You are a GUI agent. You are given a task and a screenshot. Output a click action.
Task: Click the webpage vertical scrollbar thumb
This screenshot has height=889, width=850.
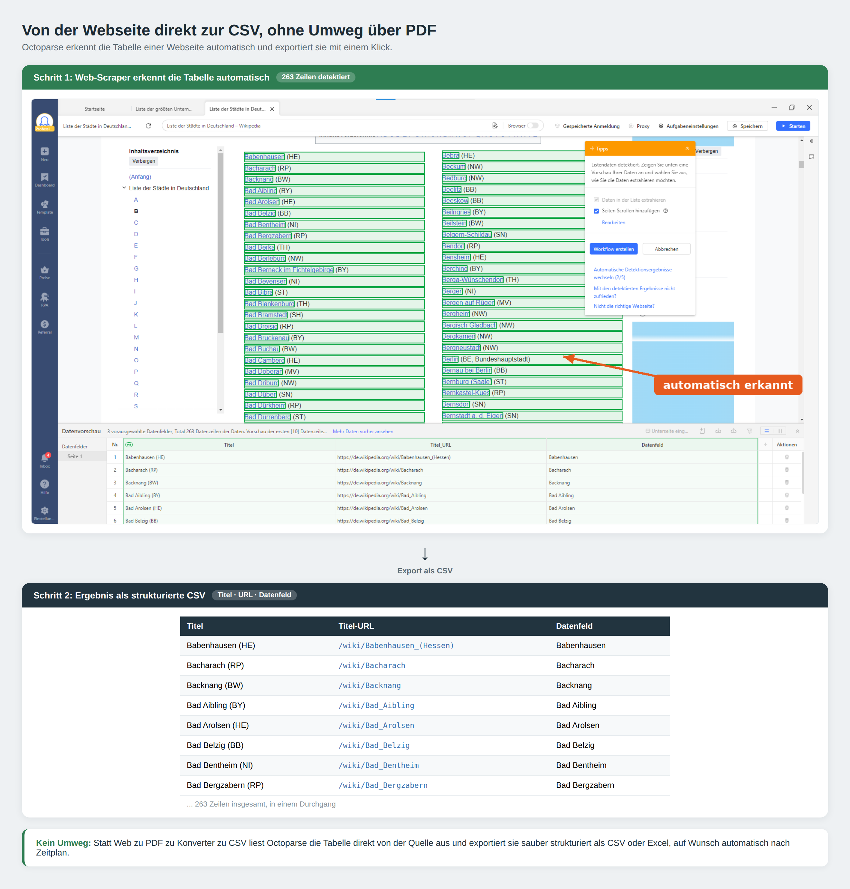pyautogui.click(x=801, y=164)
